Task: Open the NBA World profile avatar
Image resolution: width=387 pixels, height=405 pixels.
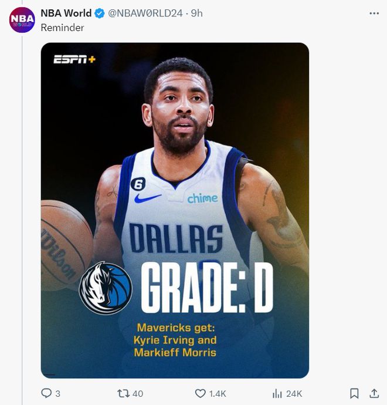Action: [22, 20]
